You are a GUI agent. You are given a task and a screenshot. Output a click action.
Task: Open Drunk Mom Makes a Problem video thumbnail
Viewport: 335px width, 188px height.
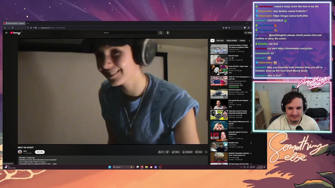219,49
